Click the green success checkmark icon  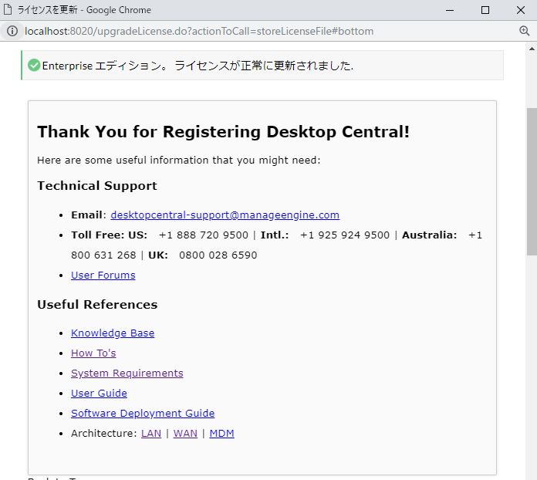[34, 65]
